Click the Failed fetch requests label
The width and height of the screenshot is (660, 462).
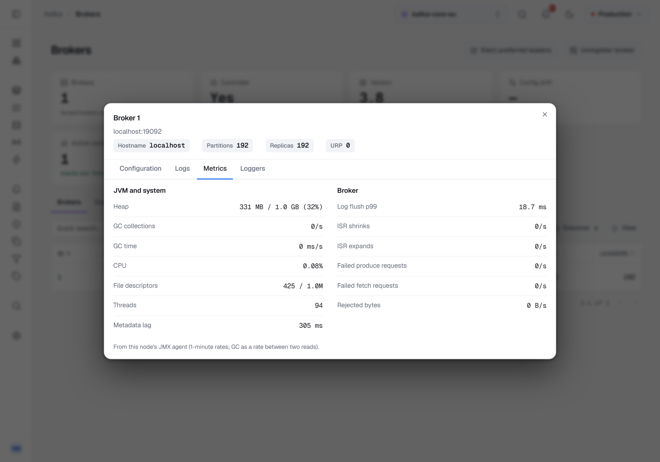point(367,286)
